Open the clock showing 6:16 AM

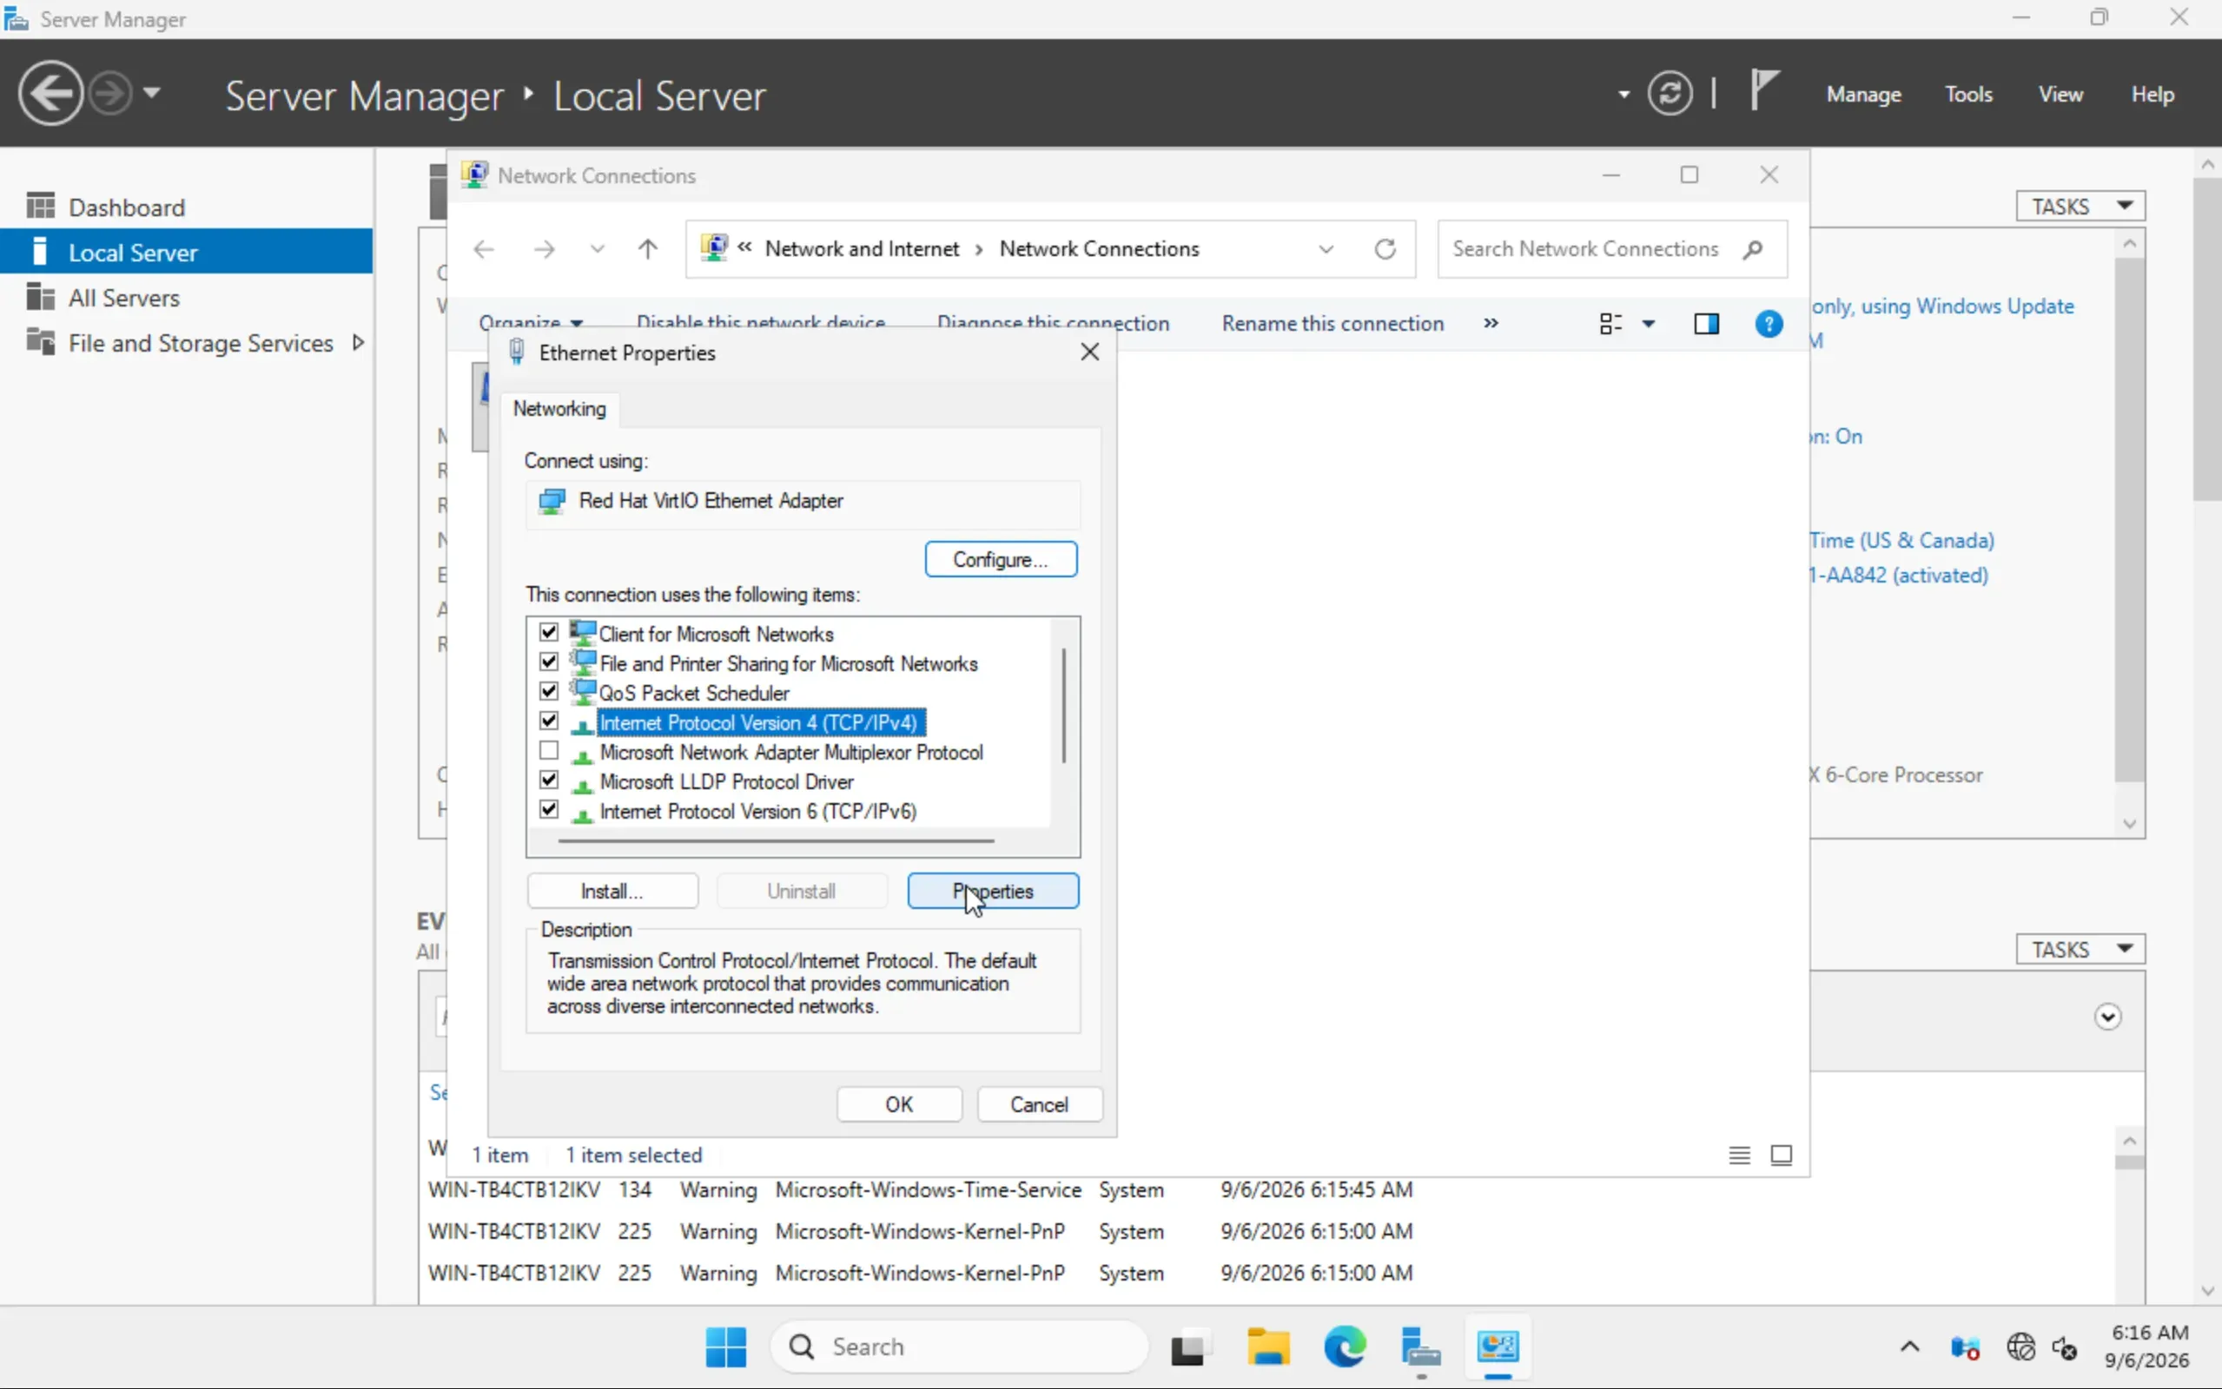coord(2147,1346)
